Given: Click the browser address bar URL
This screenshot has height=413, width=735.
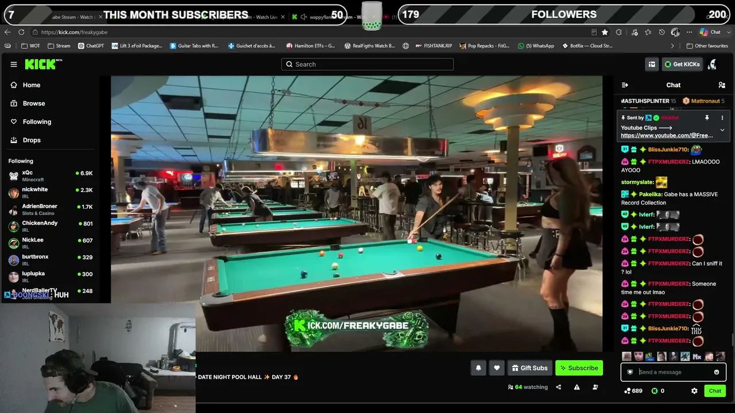Looking at the screenshot, I should click(x=75, y=32).
